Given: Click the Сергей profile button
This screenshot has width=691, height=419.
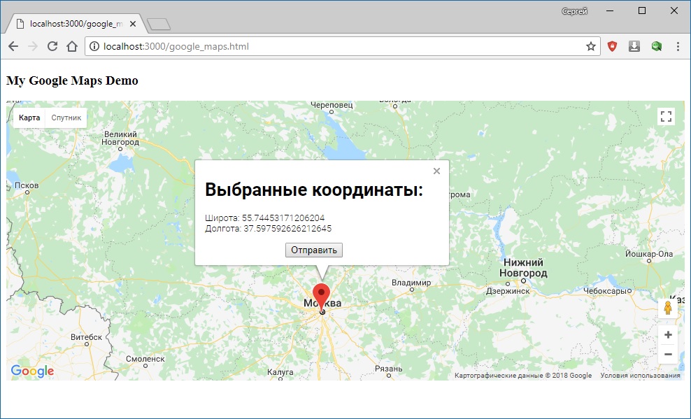Looking at the screenshot, I should click(x=575, y=11).
